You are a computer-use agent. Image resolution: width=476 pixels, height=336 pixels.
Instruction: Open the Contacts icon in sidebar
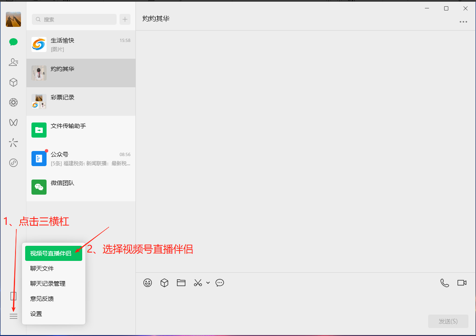[13, 62]
